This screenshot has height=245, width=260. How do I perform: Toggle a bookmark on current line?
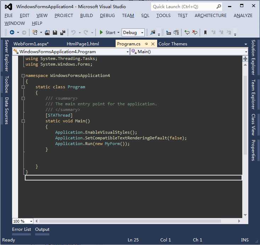click(205, 33)
